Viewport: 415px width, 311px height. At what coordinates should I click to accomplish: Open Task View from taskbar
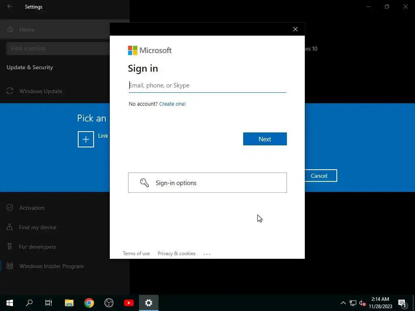point(49,303)
